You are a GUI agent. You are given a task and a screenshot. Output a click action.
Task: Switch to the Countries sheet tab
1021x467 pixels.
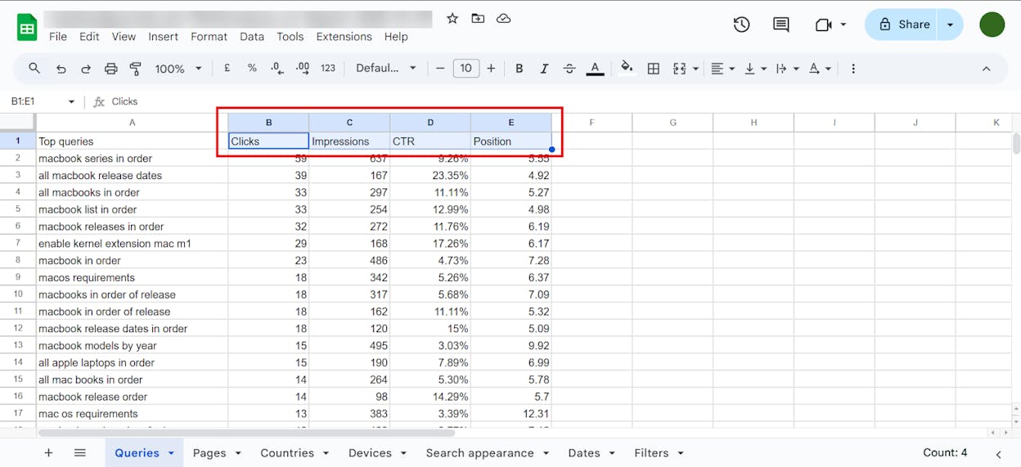294,452
